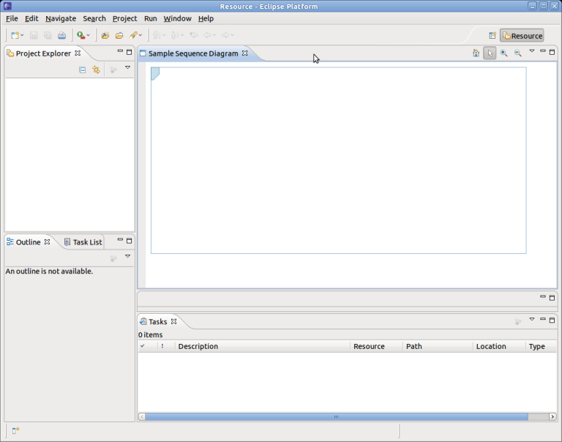Maximize the Project Explorer panel

130,52
